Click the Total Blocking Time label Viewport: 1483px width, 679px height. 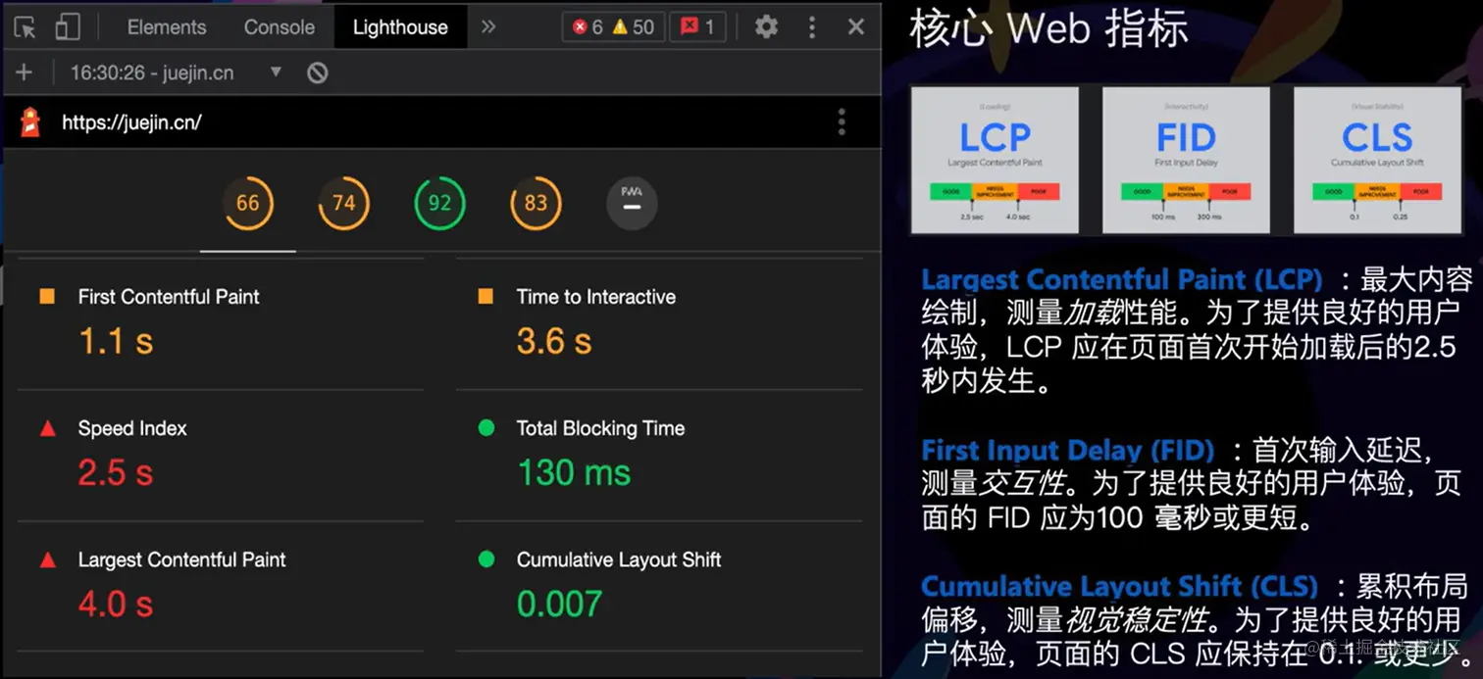pos(600,428)
